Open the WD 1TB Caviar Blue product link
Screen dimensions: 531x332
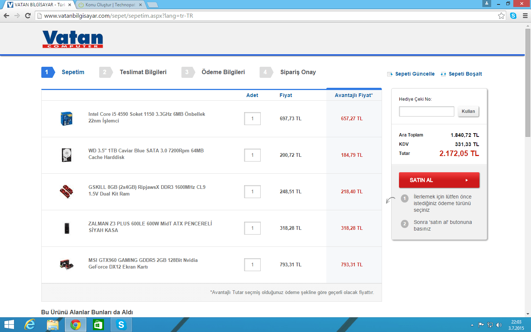pos(146,154)
